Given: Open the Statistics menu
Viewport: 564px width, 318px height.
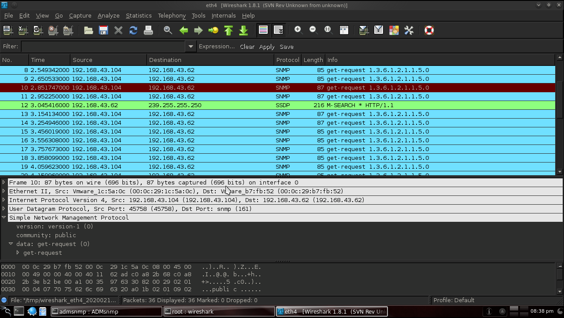Looking at the screenshot, I should click(x=139, y=15).
